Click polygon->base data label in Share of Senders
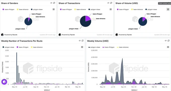The width and height of the screenshot is (171, 91). pyautogui.click(x=20, y=29)
